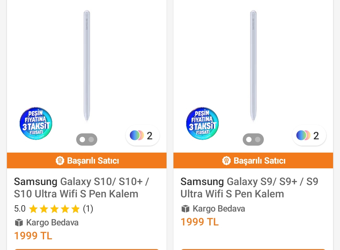The width and height of the screenshot is (340, 250).
Task: Open the S10 S Pen product image
Action: tap(87, 66)
